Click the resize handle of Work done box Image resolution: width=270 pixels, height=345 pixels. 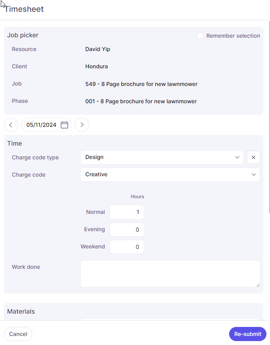257,285
